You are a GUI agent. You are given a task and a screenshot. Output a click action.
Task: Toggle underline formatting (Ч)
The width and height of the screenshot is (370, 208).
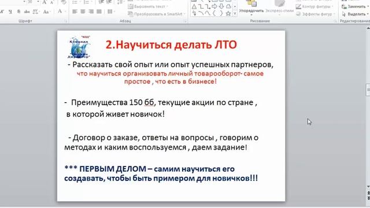[x=10, y=12]
